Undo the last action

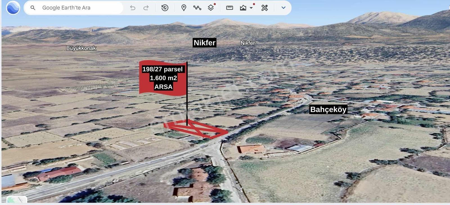(132, 8)
